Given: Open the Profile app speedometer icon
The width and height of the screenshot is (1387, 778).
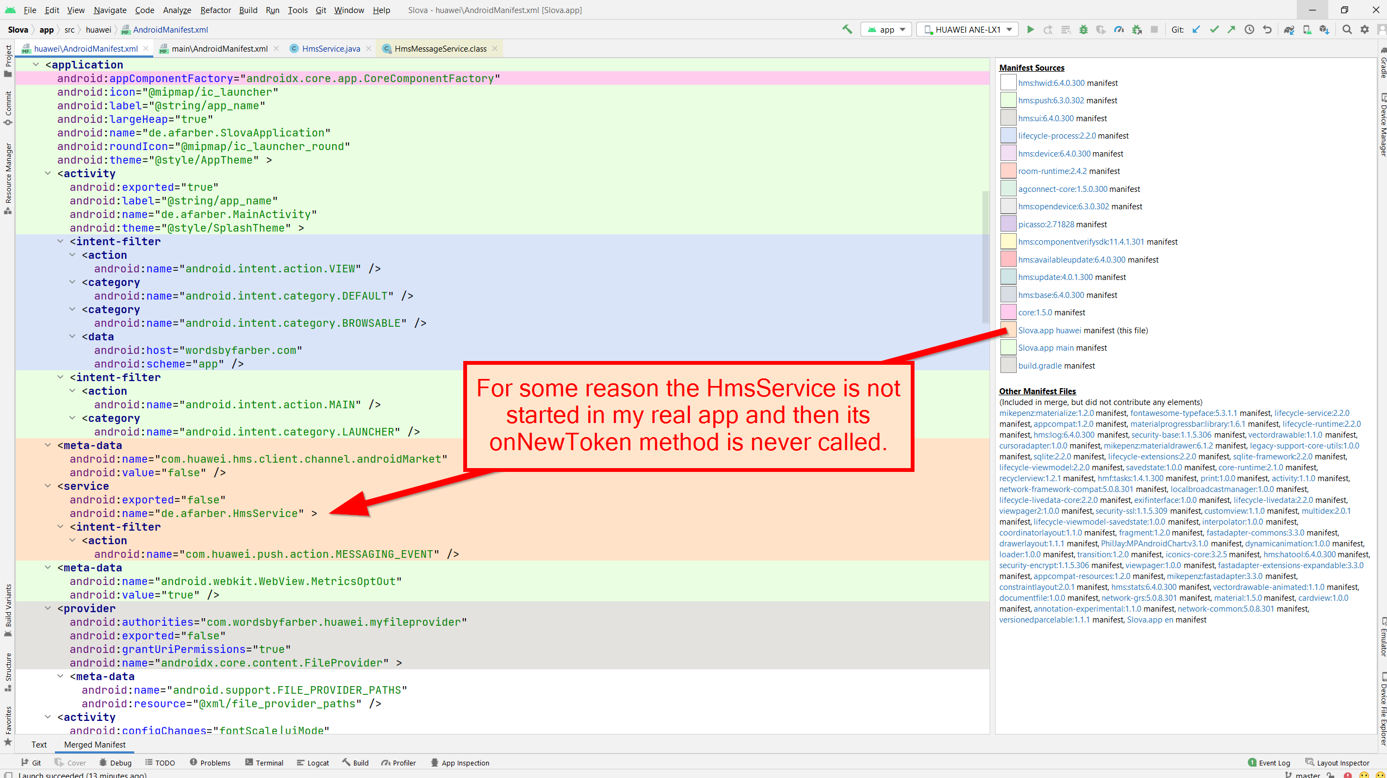Looking at the screenshot, I should click(1119, 29).
